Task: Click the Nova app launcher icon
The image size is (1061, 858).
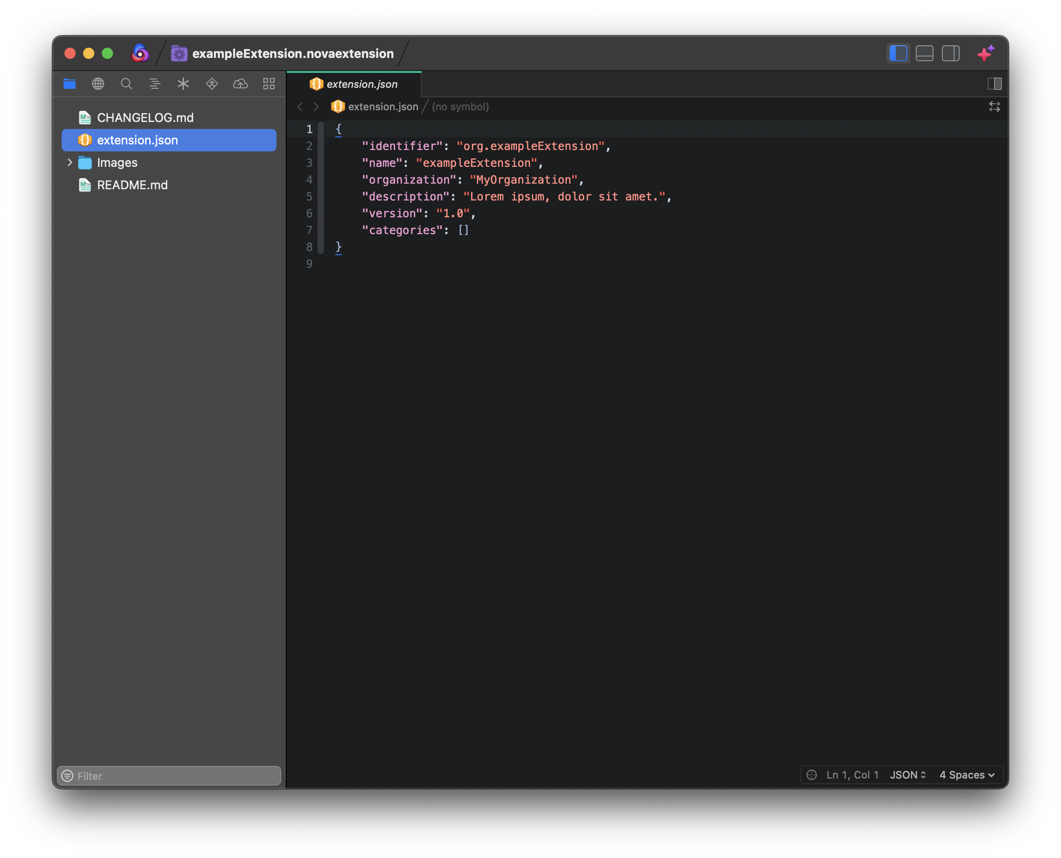Action: click(x=140, y=53)
